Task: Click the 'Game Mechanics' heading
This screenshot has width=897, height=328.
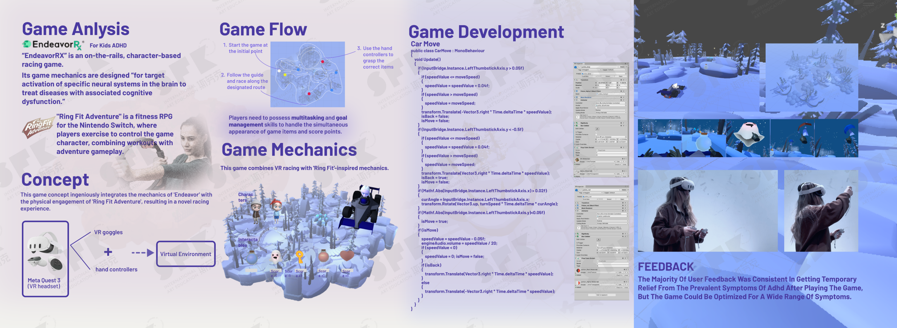Action: coord(289,150)
